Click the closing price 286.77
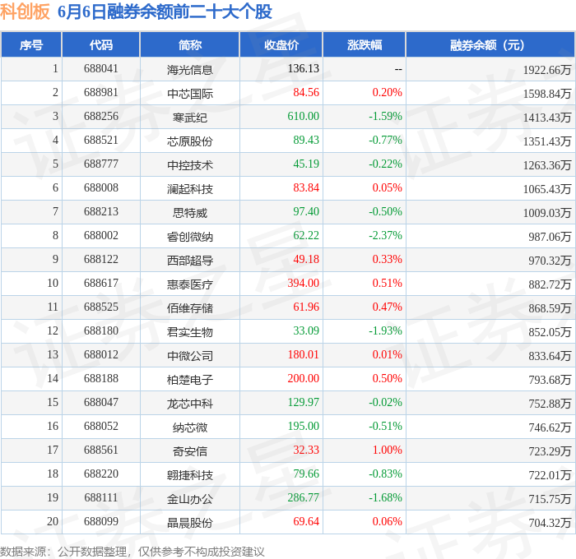The width and height of the screenshot is (576, 559). click(x=303, y=497)
